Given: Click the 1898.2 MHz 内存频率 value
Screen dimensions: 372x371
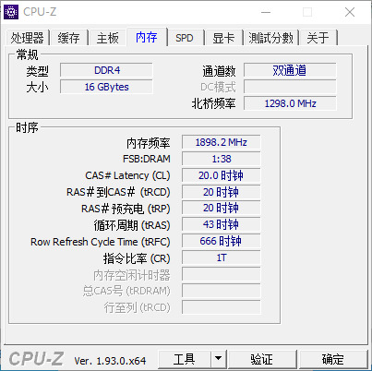Looking at the screenshot, I should (222, 142).
